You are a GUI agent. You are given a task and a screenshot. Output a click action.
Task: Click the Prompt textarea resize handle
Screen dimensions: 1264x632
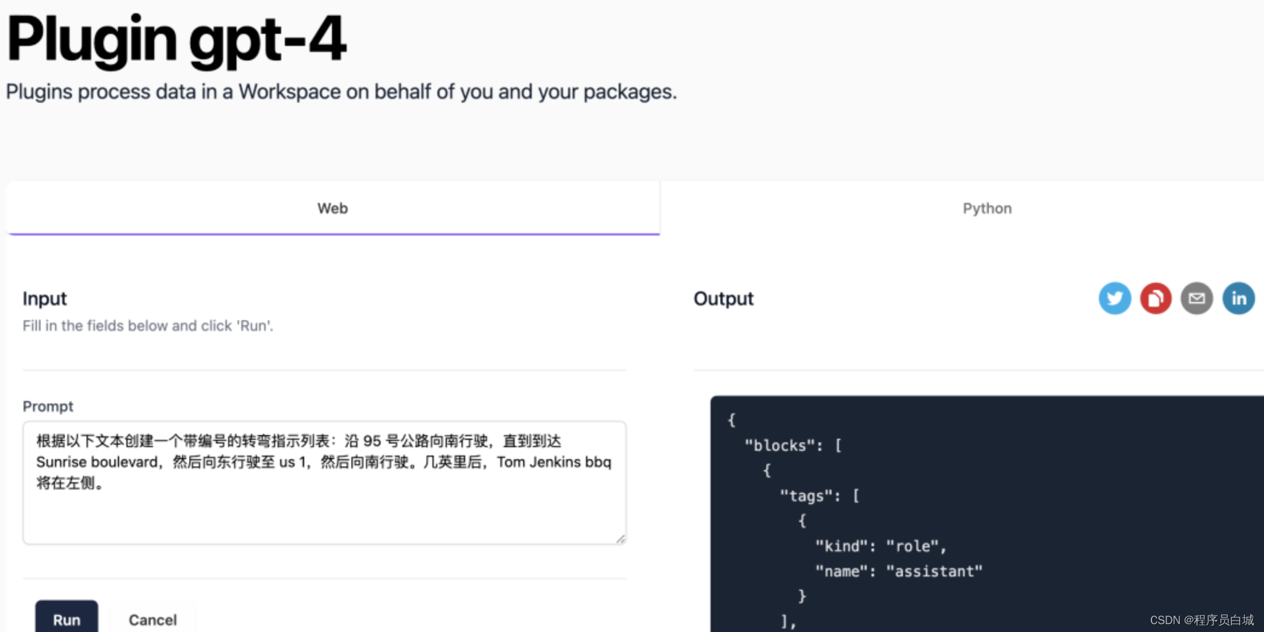[622, 540]
